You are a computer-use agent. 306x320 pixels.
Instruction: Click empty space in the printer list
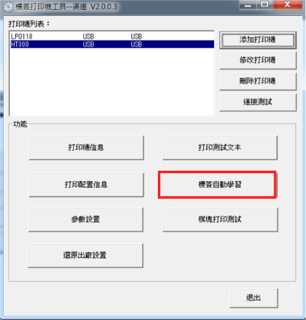112,81
